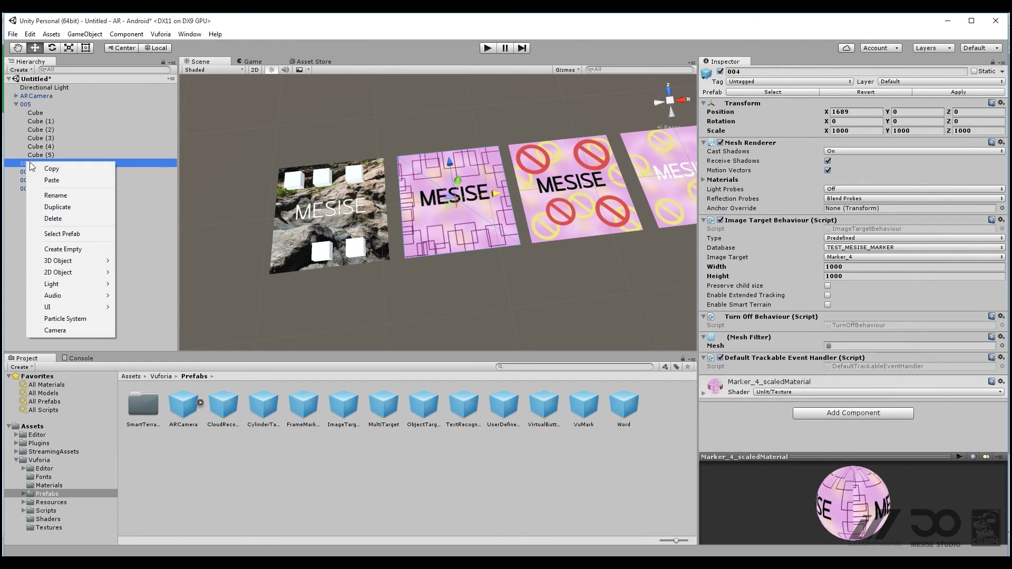Screen dimensions: 1012x569
Task: Open Mesh Filter help icon
Action: click(x=991, y=337)
